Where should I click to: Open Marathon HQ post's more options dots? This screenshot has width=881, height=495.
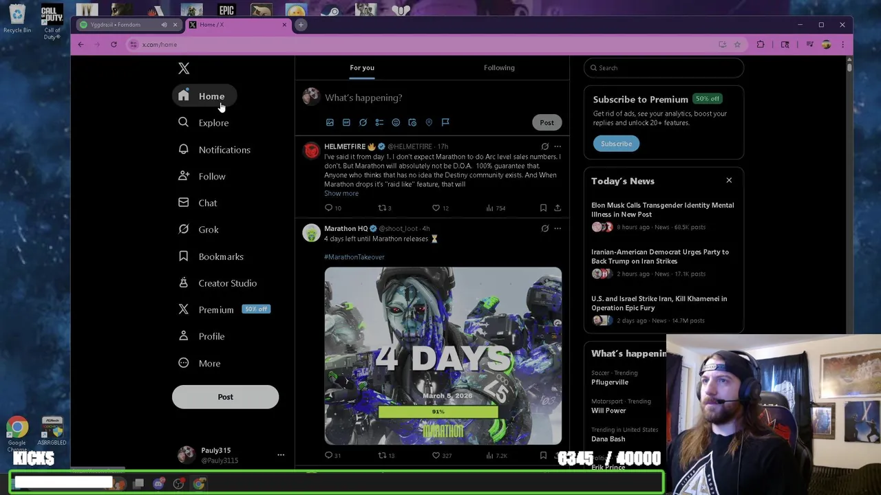click(558, 228)
